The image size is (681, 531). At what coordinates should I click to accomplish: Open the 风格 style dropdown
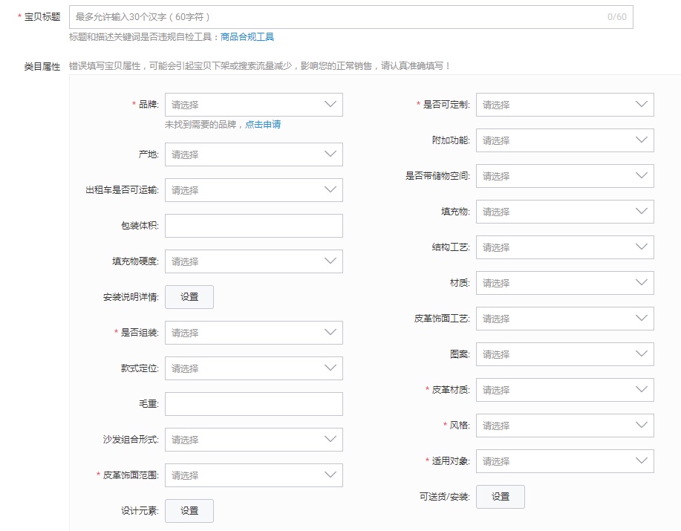[564, 426]
